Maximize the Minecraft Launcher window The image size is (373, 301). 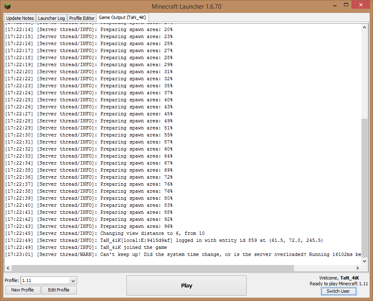pyautogui.click(x=346, y=5)
